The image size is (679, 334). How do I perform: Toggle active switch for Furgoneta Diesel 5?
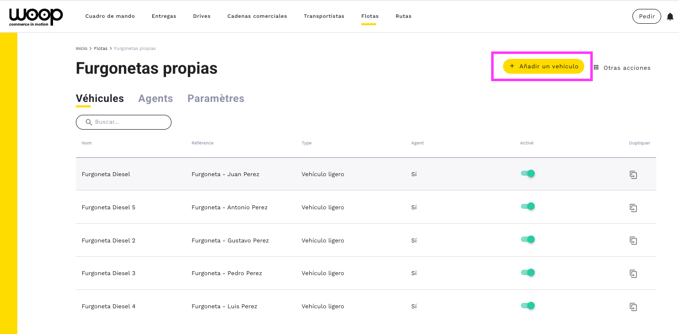pos(527,206)
